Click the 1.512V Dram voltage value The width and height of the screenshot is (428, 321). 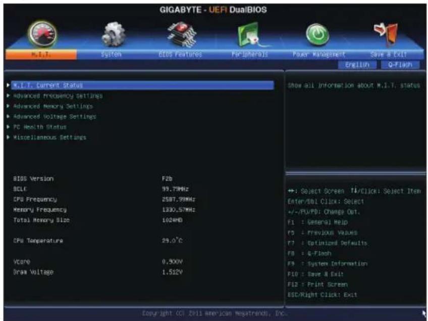click(172, 272)
